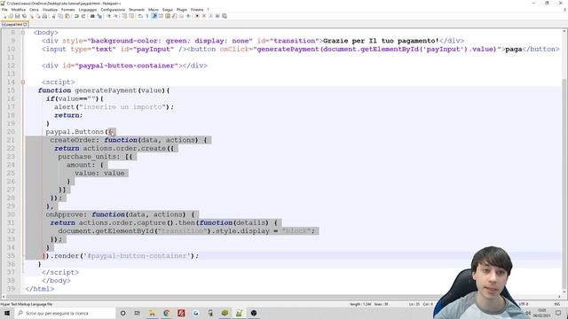Screen dimensions: 568x319
Task: Open red FileZilla icon in taskbar
Action: pos(181,313)
